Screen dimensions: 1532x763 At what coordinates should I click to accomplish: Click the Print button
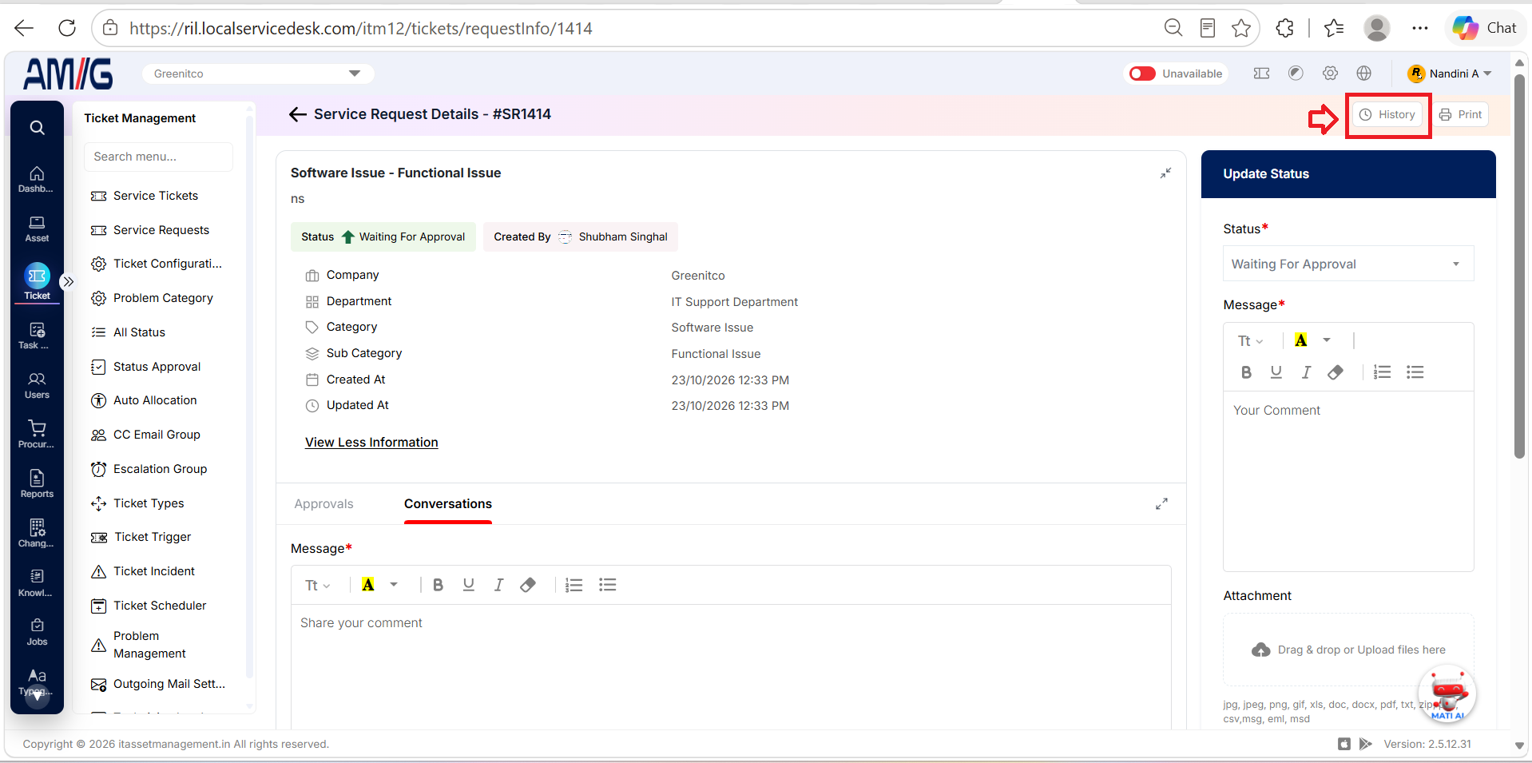coord(1460,114)
